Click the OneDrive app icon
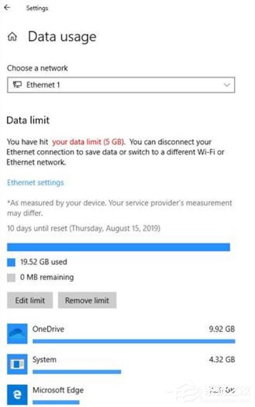The width and height of the screenshot is (255, 407). click(17, 334)
